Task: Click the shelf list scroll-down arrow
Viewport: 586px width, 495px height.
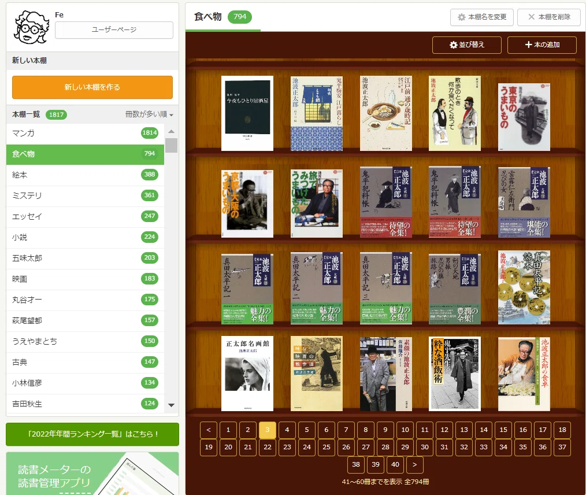Action: pos(171,405)
